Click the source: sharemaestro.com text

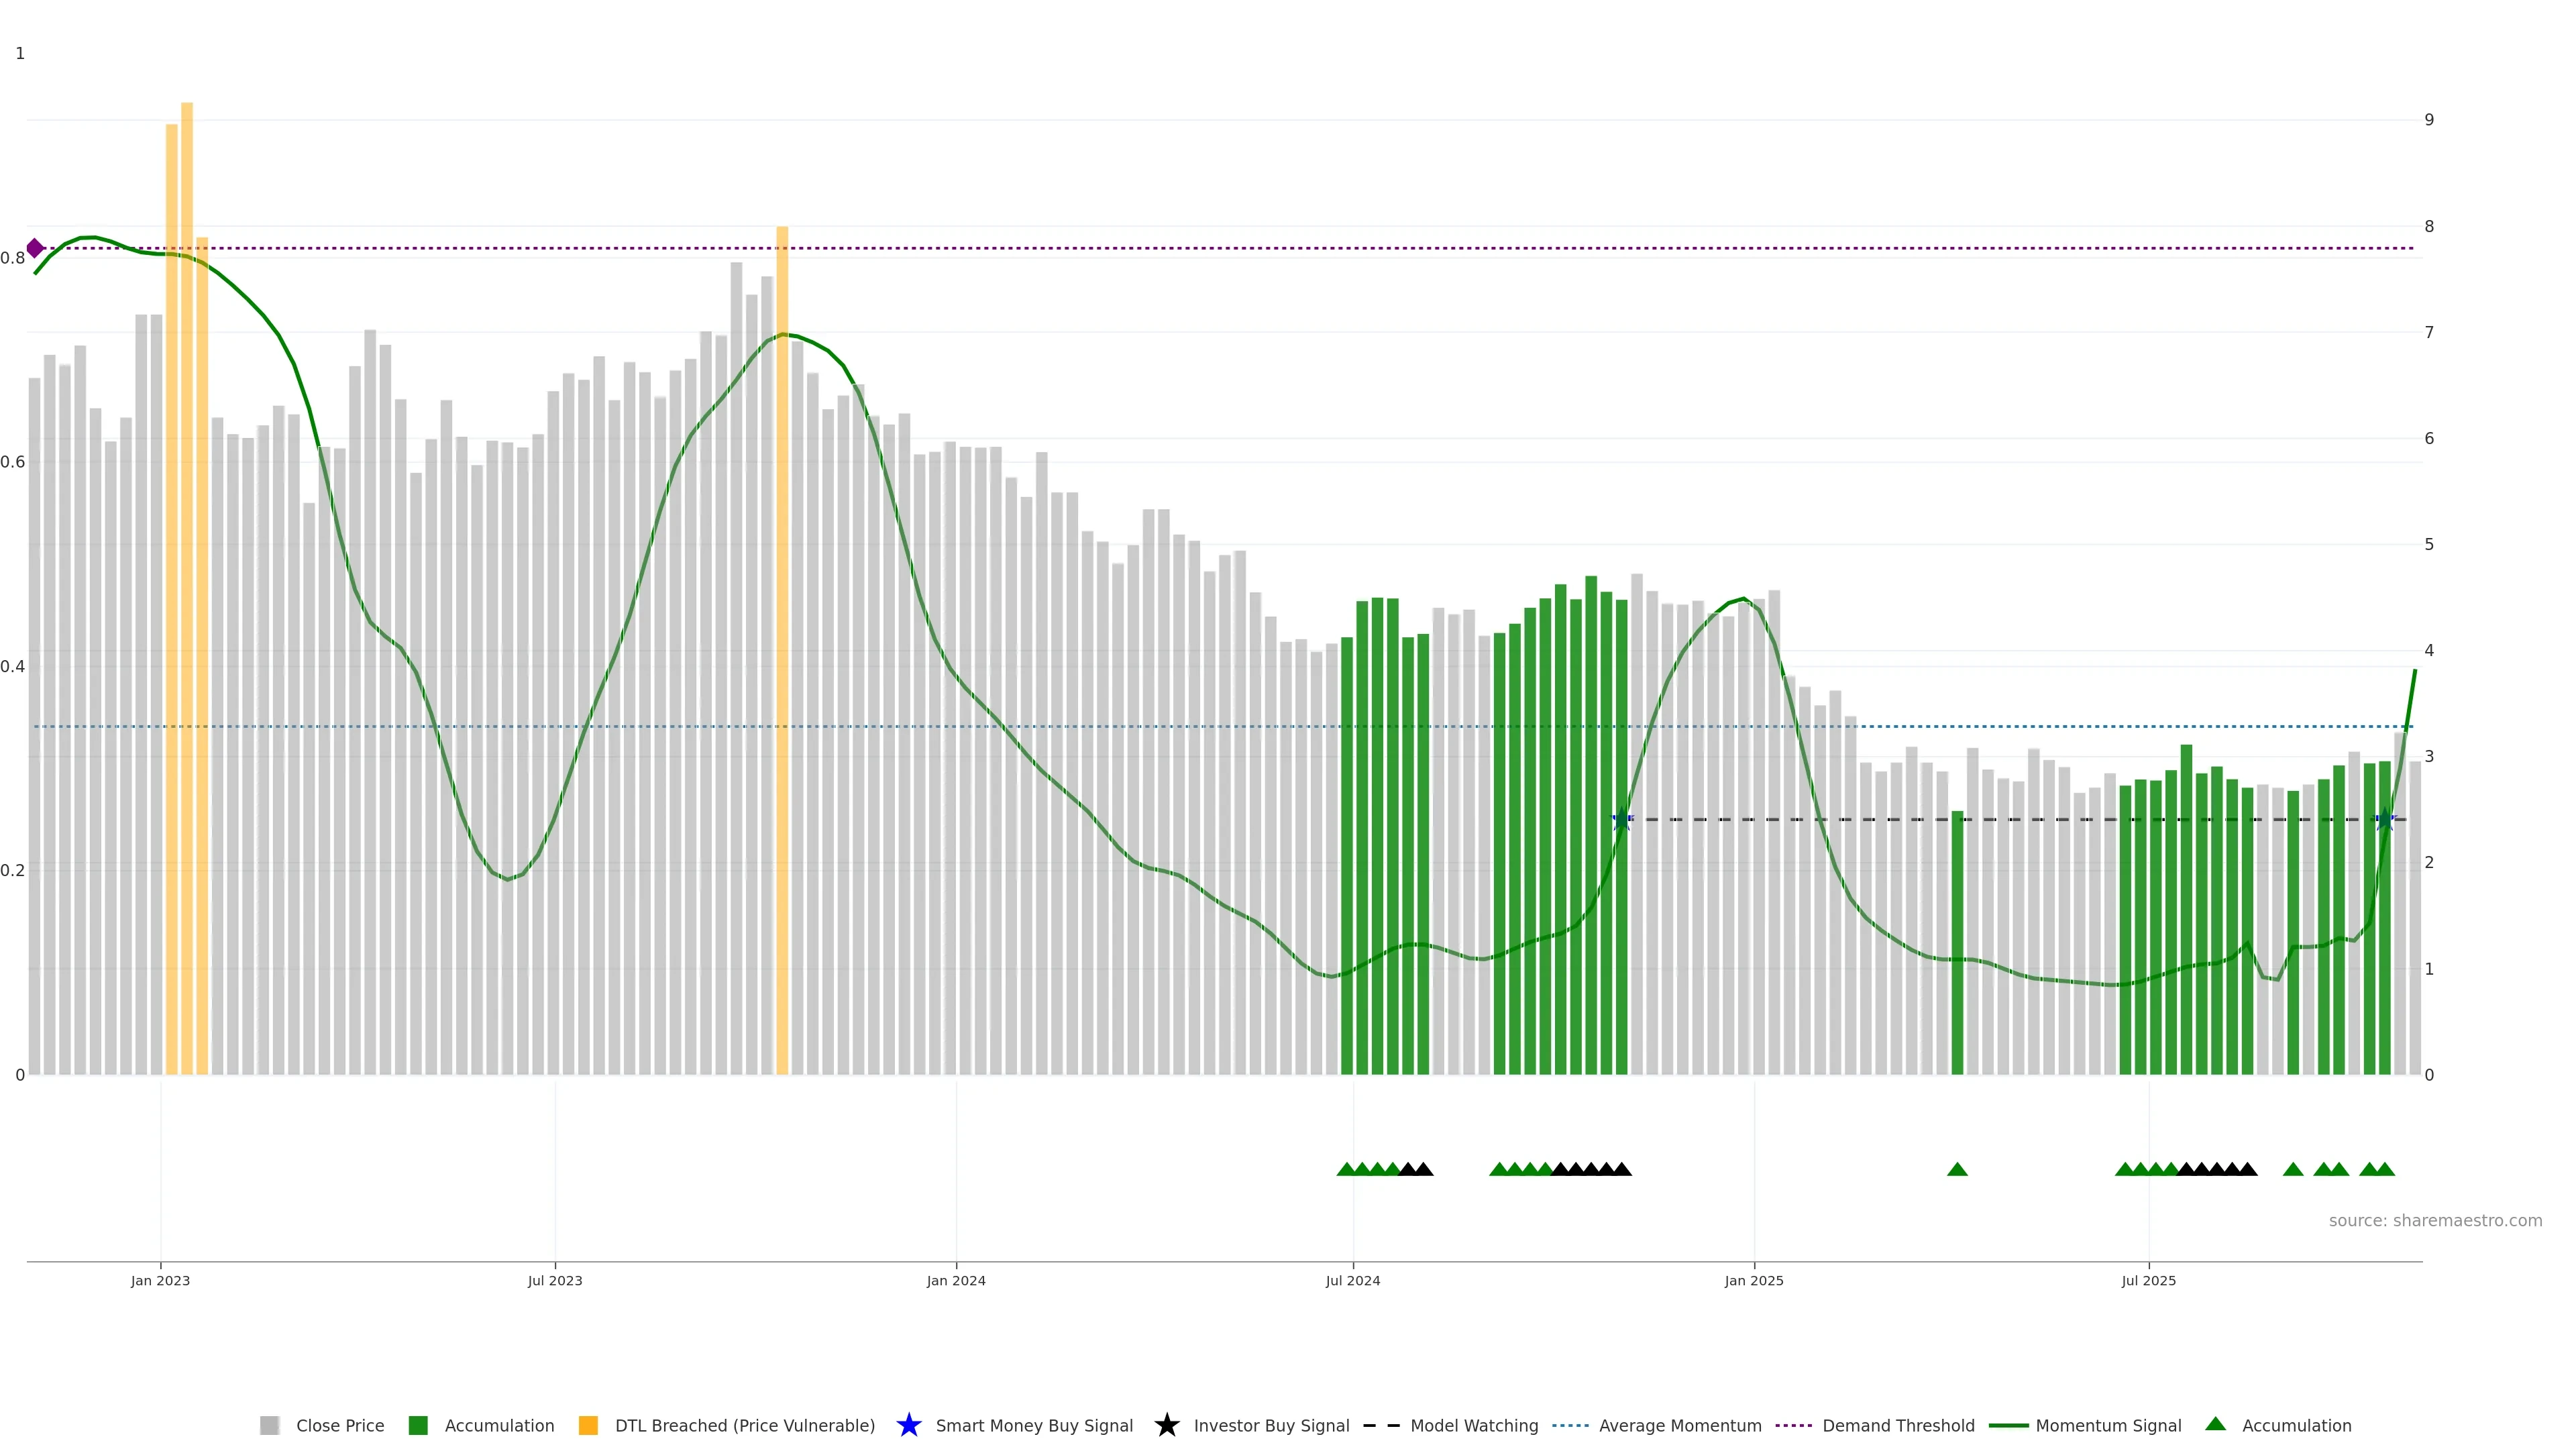click(2435, 1220)
